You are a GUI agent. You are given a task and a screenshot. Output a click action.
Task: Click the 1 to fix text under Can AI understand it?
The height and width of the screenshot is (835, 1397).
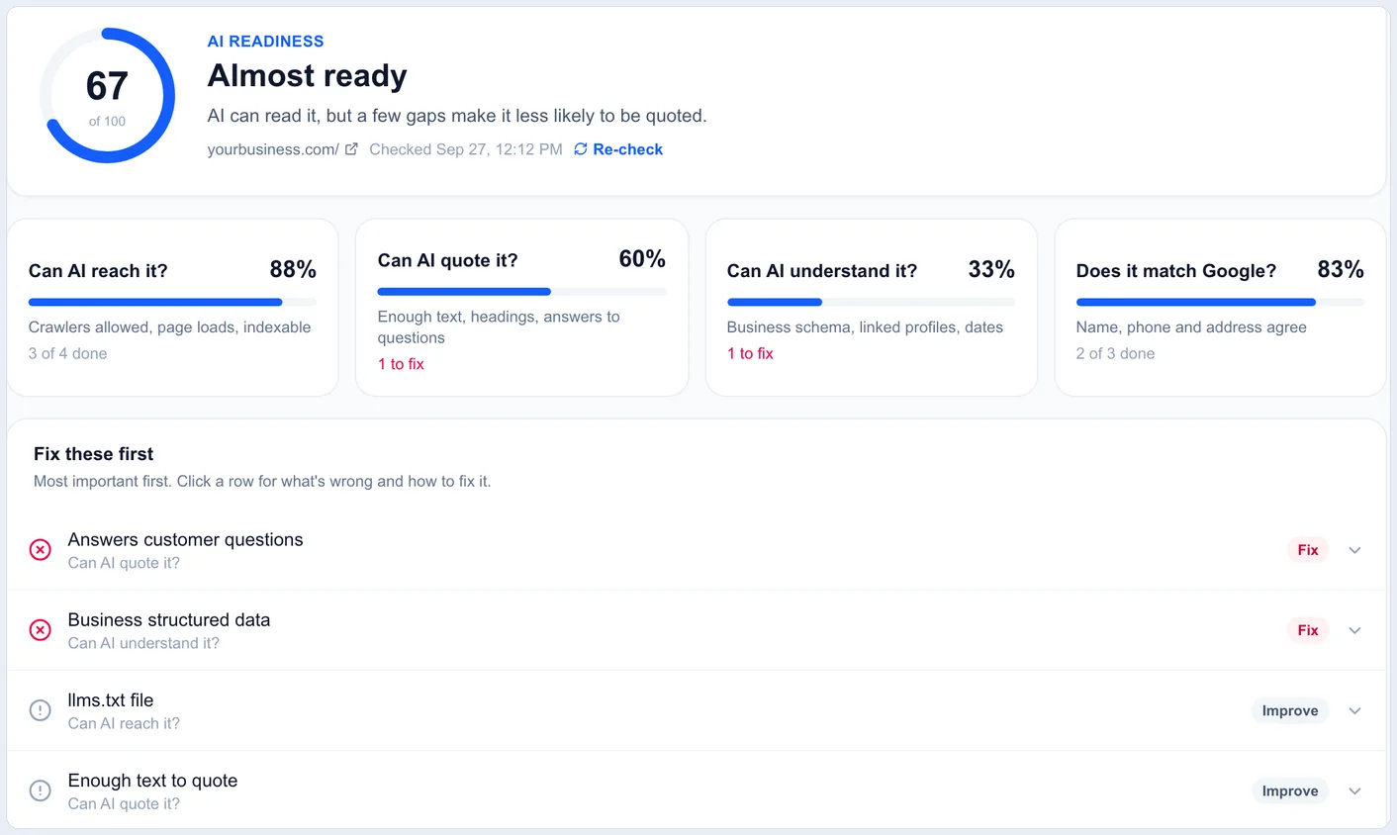click(750, 353)
